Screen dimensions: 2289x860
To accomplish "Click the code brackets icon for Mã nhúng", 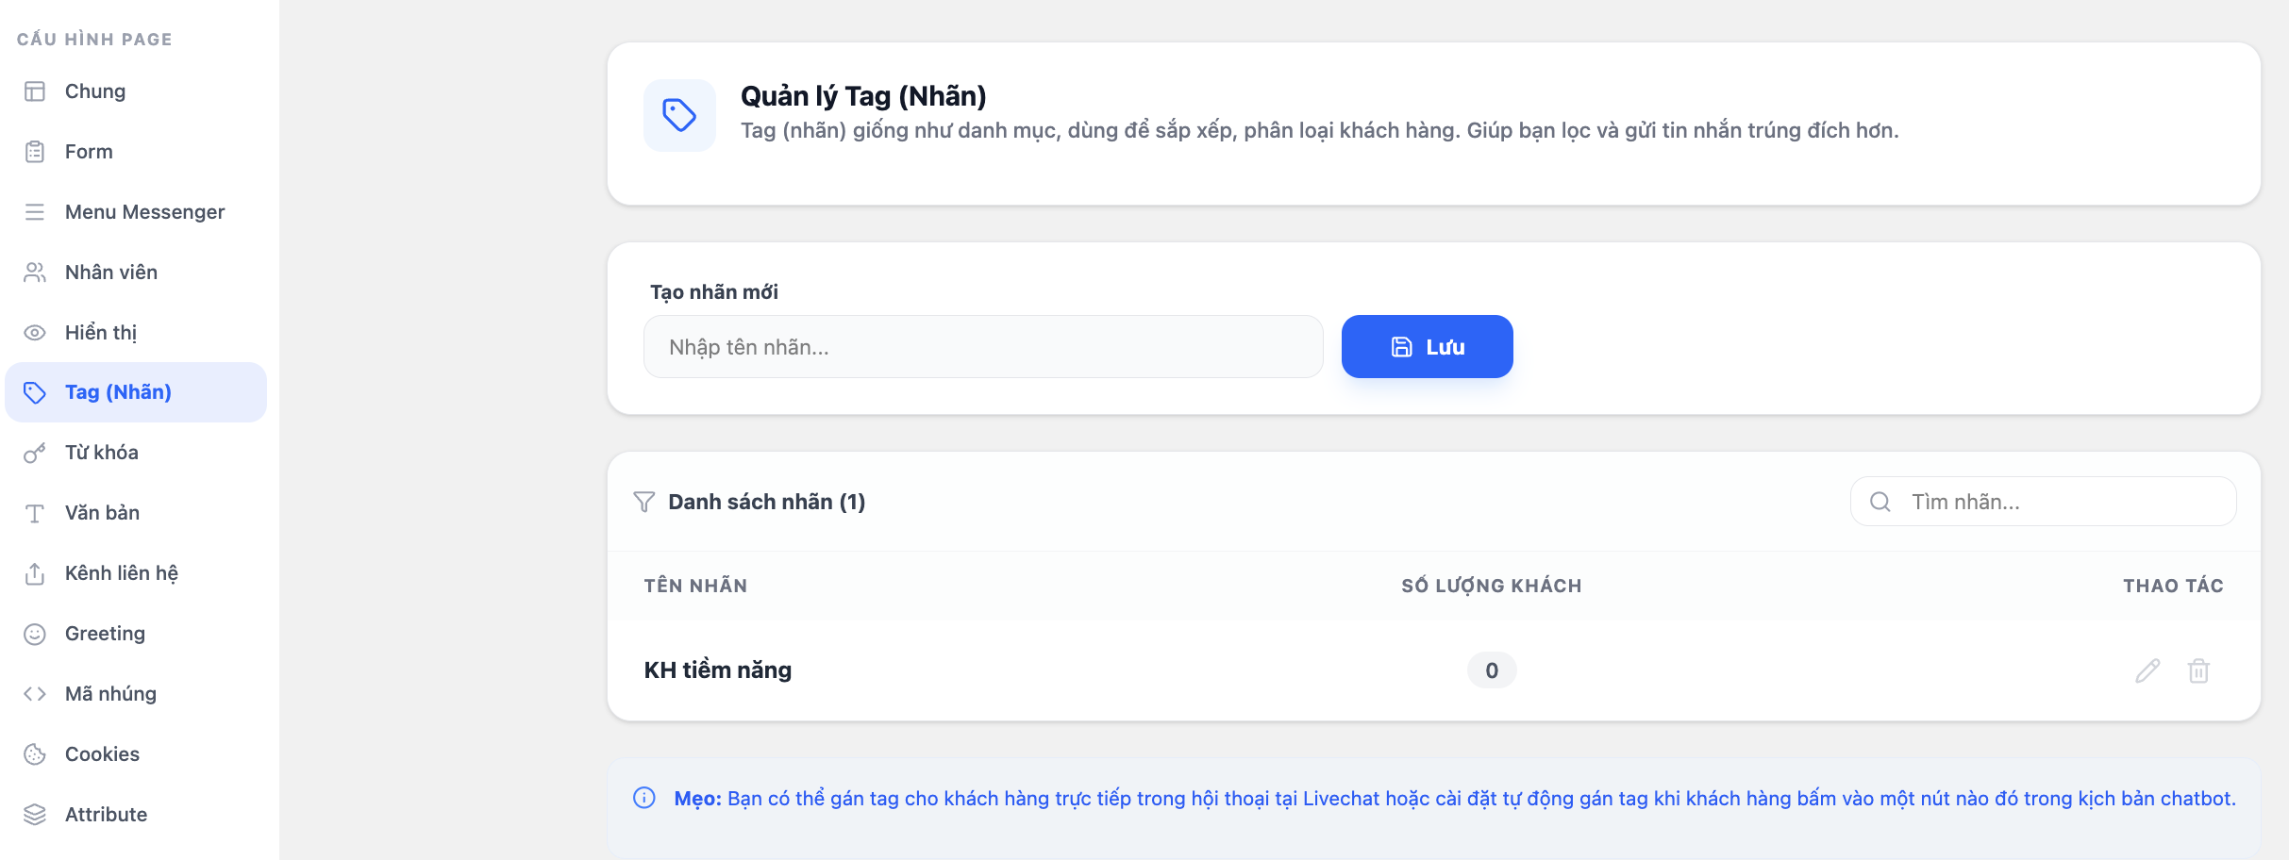I will 35,694.
